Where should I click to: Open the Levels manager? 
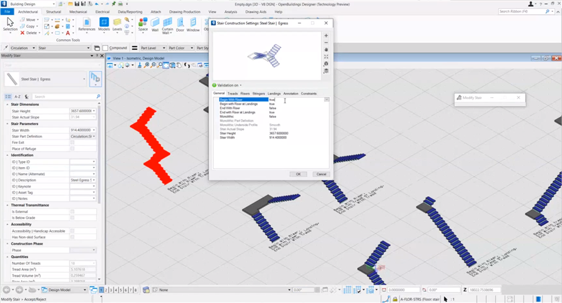tap(117, 25)
